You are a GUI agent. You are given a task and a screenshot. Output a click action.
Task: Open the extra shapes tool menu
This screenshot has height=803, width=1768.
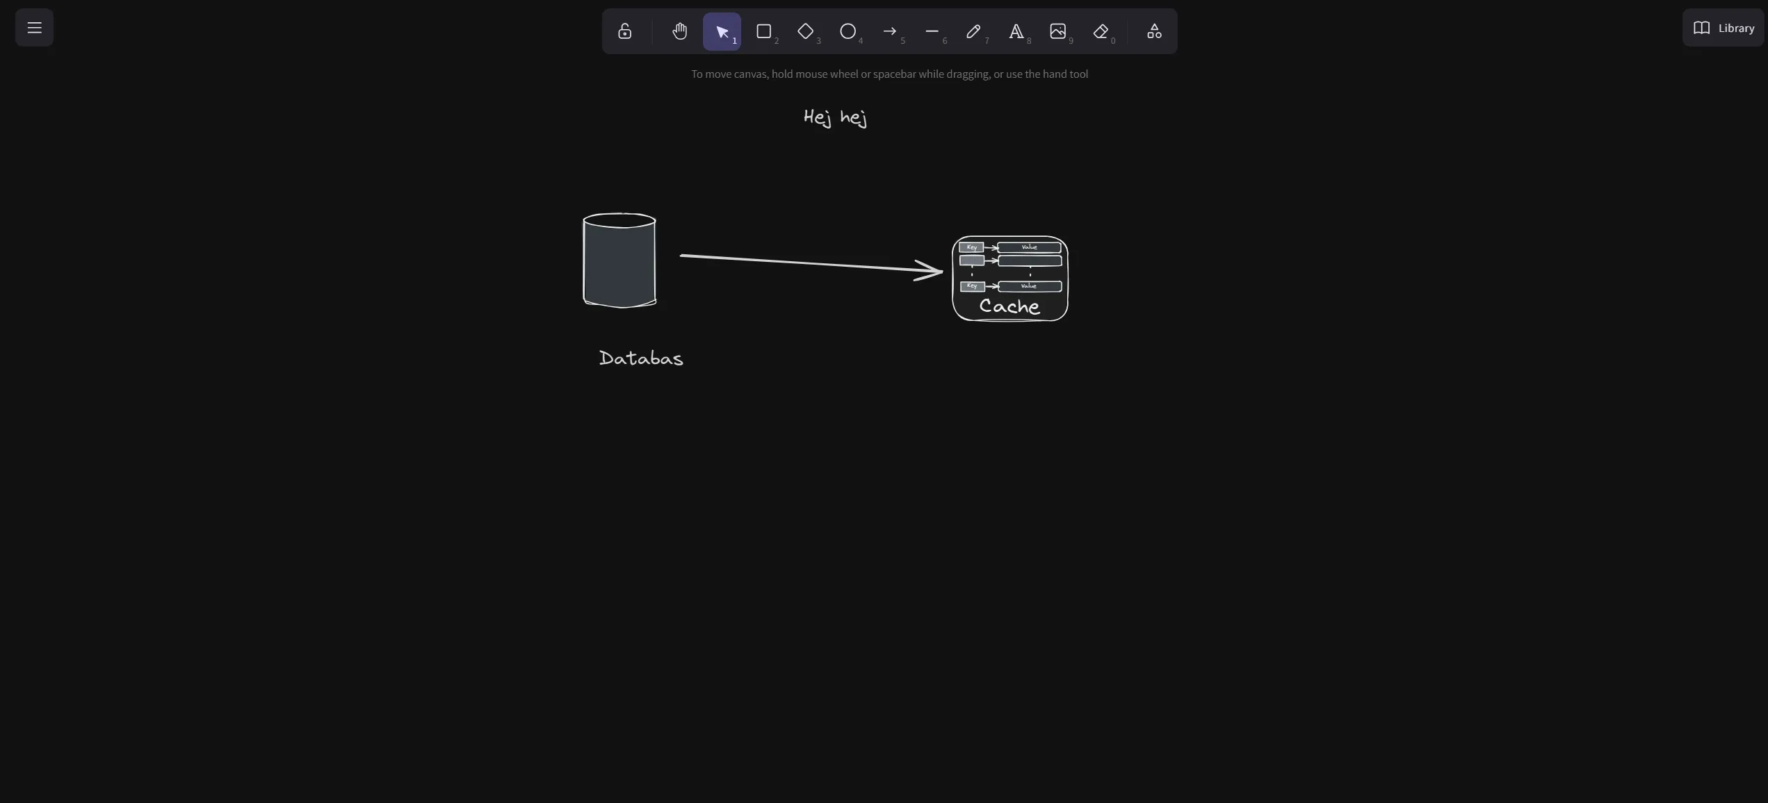(1153, 31)
